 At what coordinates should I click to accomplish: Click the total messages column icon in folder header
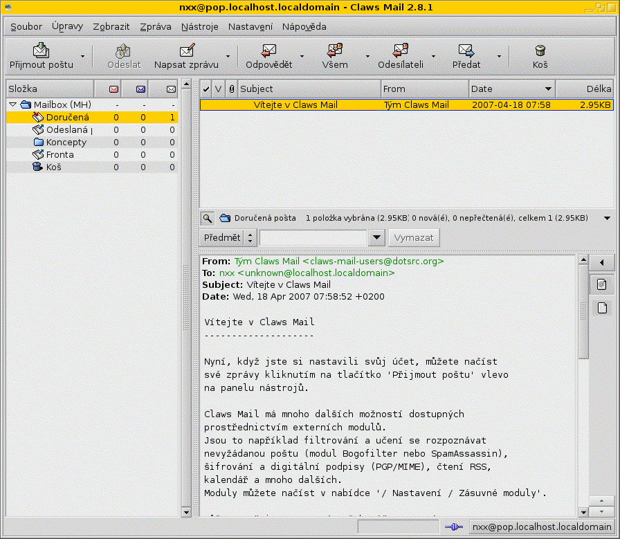(x=171, y=89)
